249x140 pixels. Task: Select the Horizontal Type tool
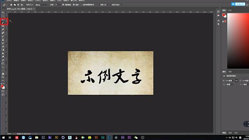click(x=3, y=63)
